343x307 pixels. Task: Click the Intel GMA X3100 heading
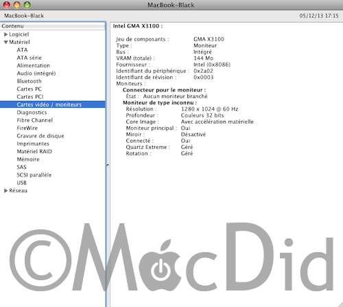tap(138, 26)
